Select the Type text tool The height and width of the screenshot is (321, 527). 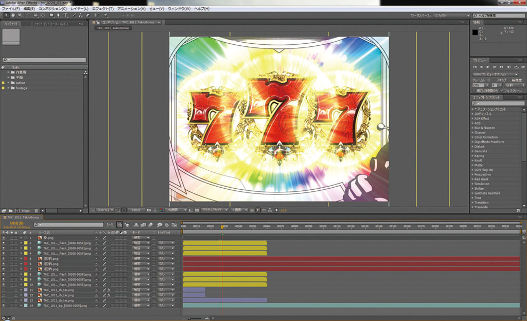coord(65,15)
